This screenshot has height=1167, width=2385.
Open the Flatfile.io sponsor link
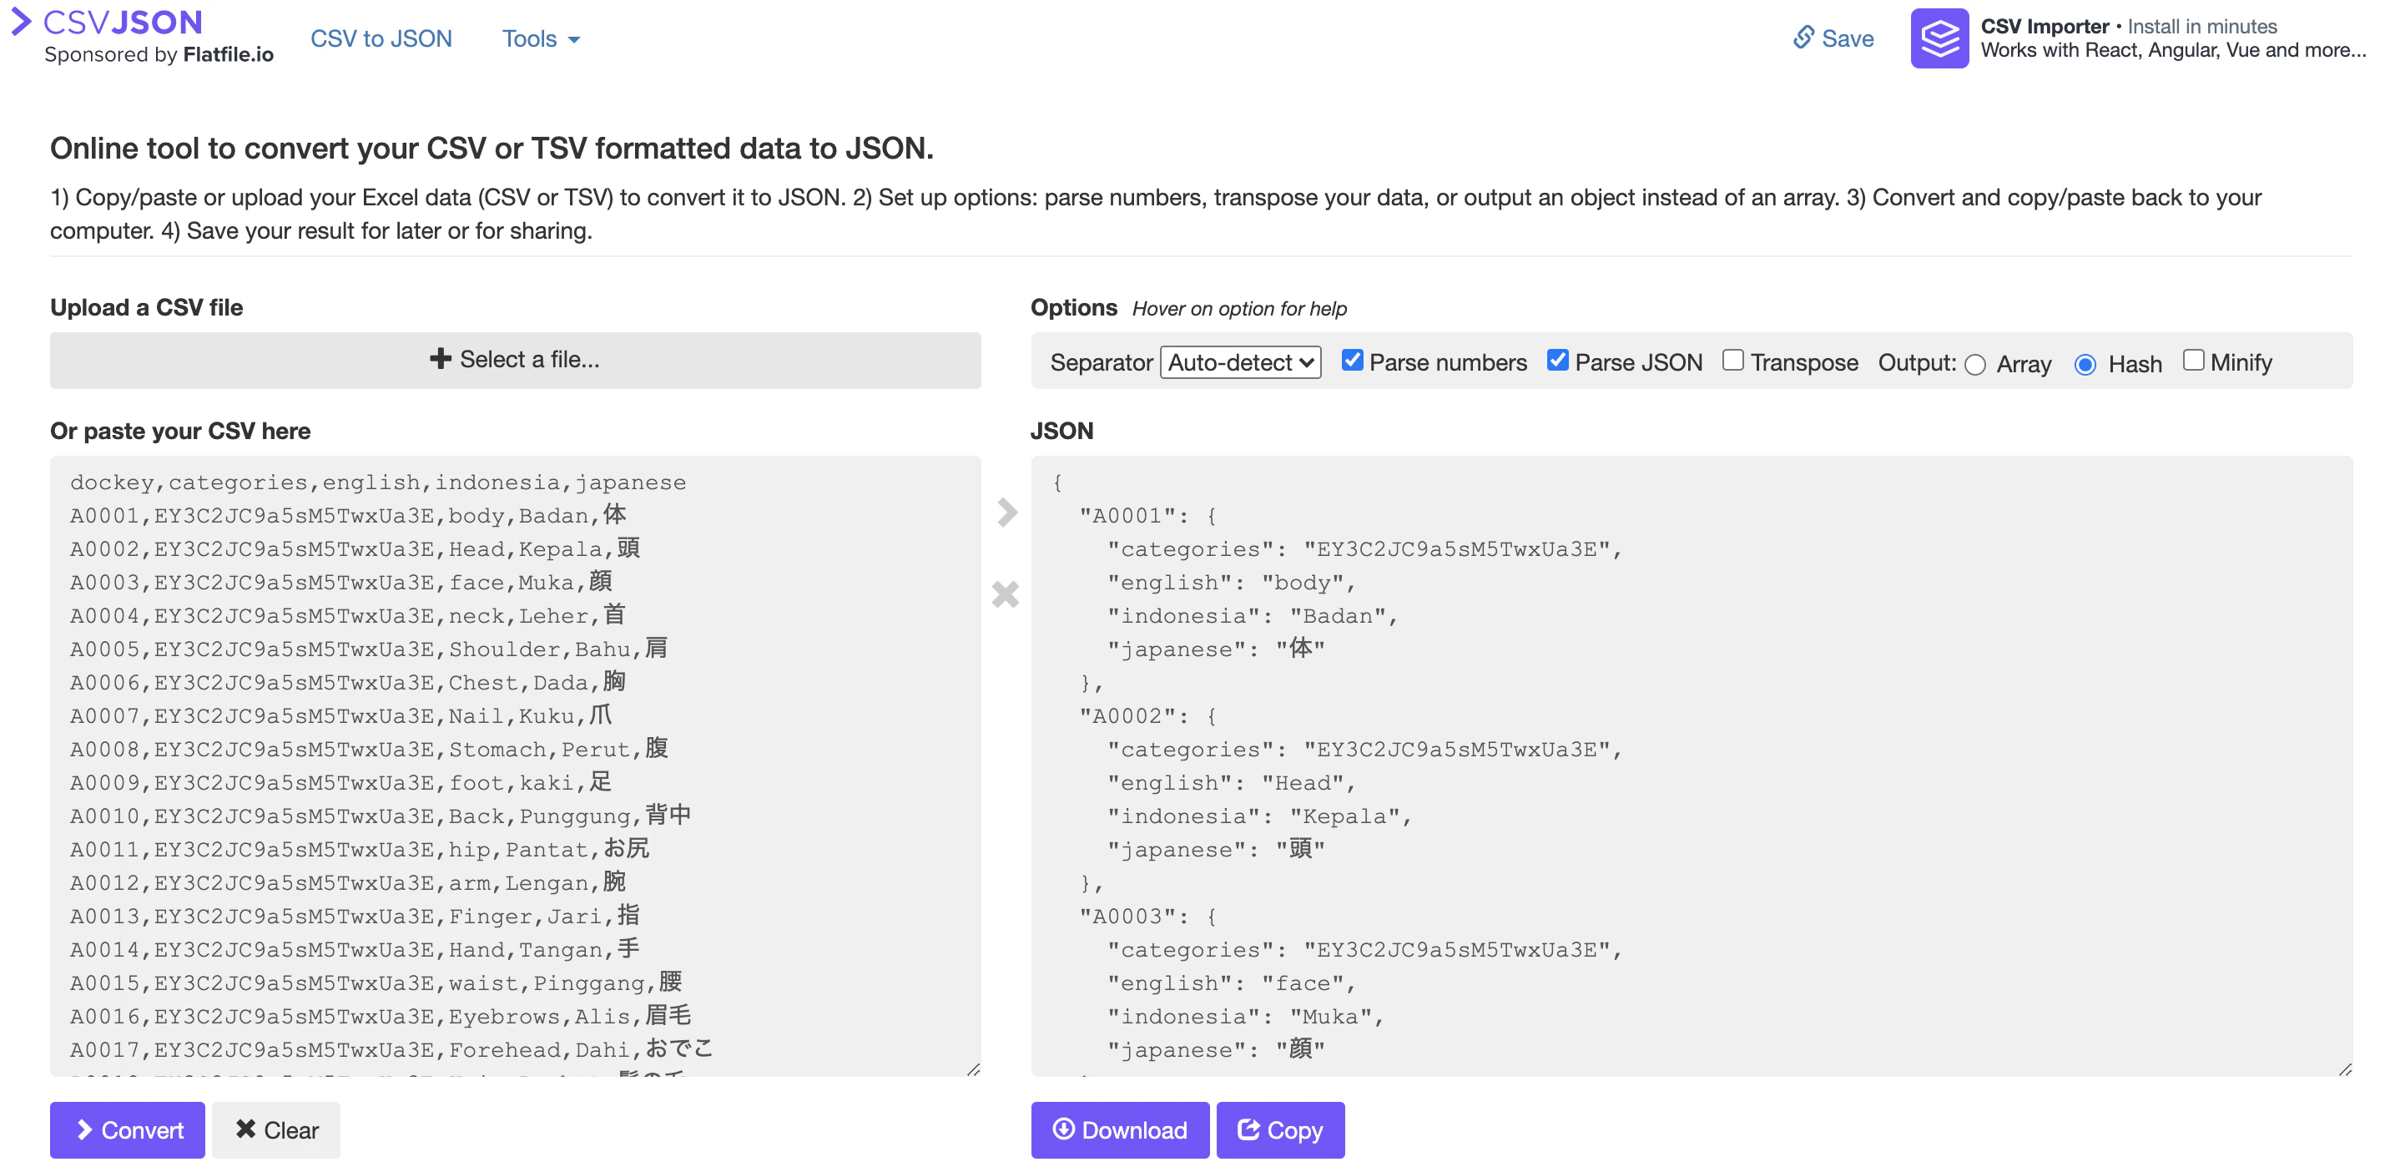pos(228,54)
